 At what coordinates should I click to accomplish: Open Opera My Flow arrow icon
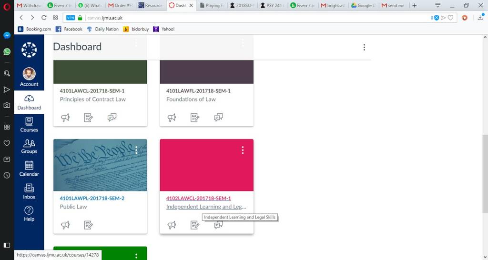(x=7, y=90)
